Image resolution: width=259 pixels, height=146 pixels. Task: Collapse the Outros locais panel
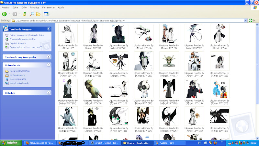pyautogui.click(x=48, y=65)
